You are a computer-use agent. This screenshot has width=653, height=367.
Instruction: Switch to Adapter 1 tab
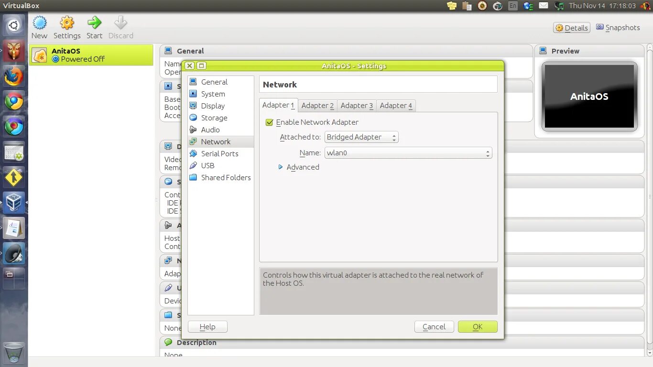pyautogui.click(x=279, y=105)
